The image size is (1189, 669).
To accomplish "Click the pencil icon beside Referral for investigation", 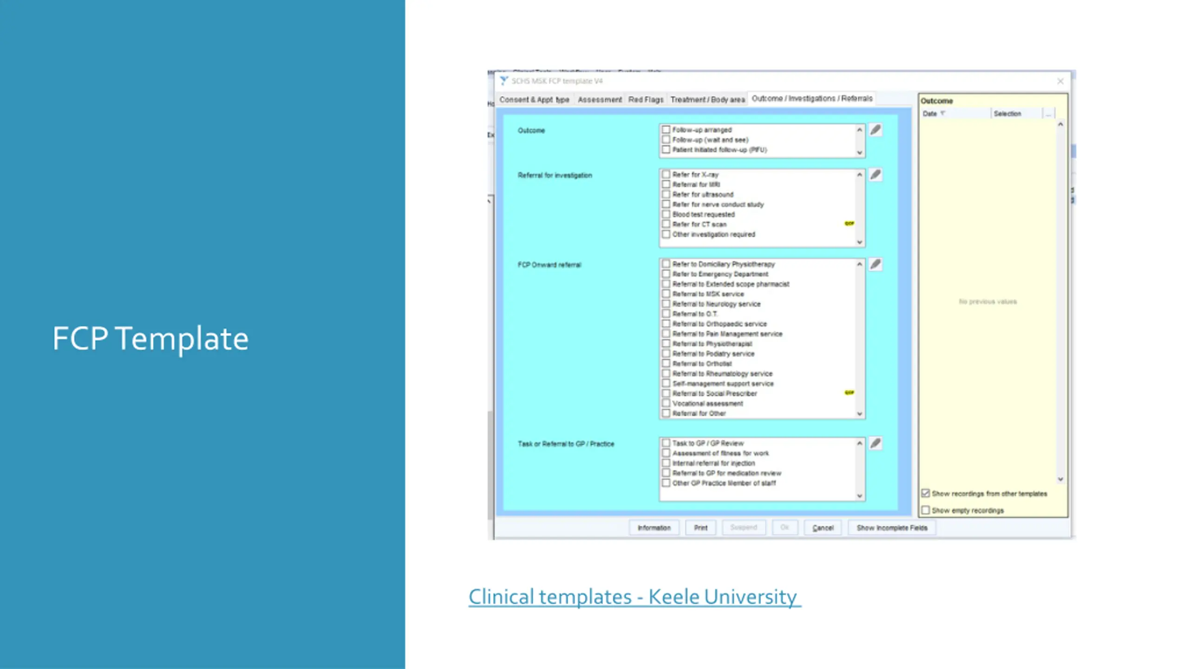I will tap(875, 175).
